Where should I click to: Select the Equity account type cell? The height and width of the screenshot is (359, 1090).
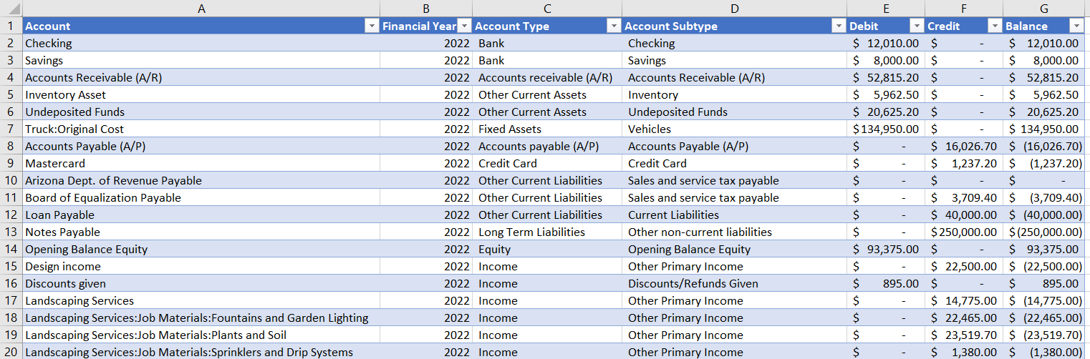pos(547,249)
